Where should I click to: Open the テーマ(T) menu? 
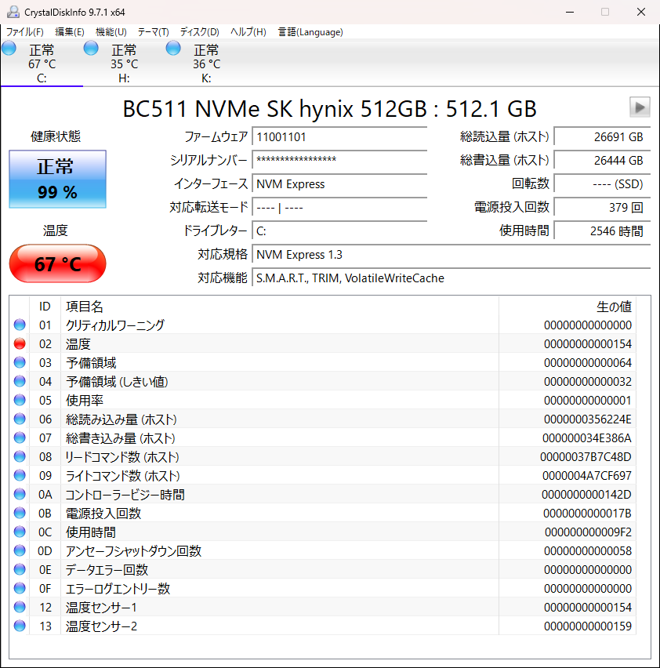tap(153, 32)
